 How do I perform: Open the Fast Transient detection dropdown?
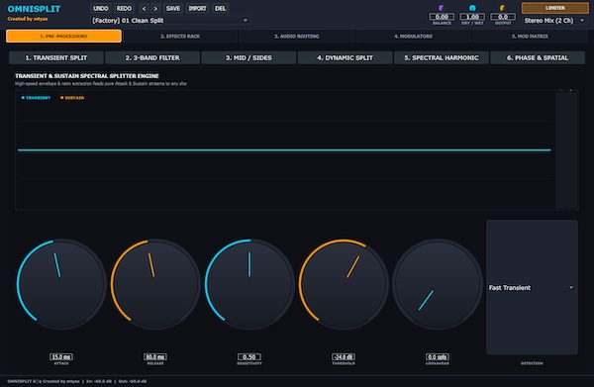click(532, 287)
